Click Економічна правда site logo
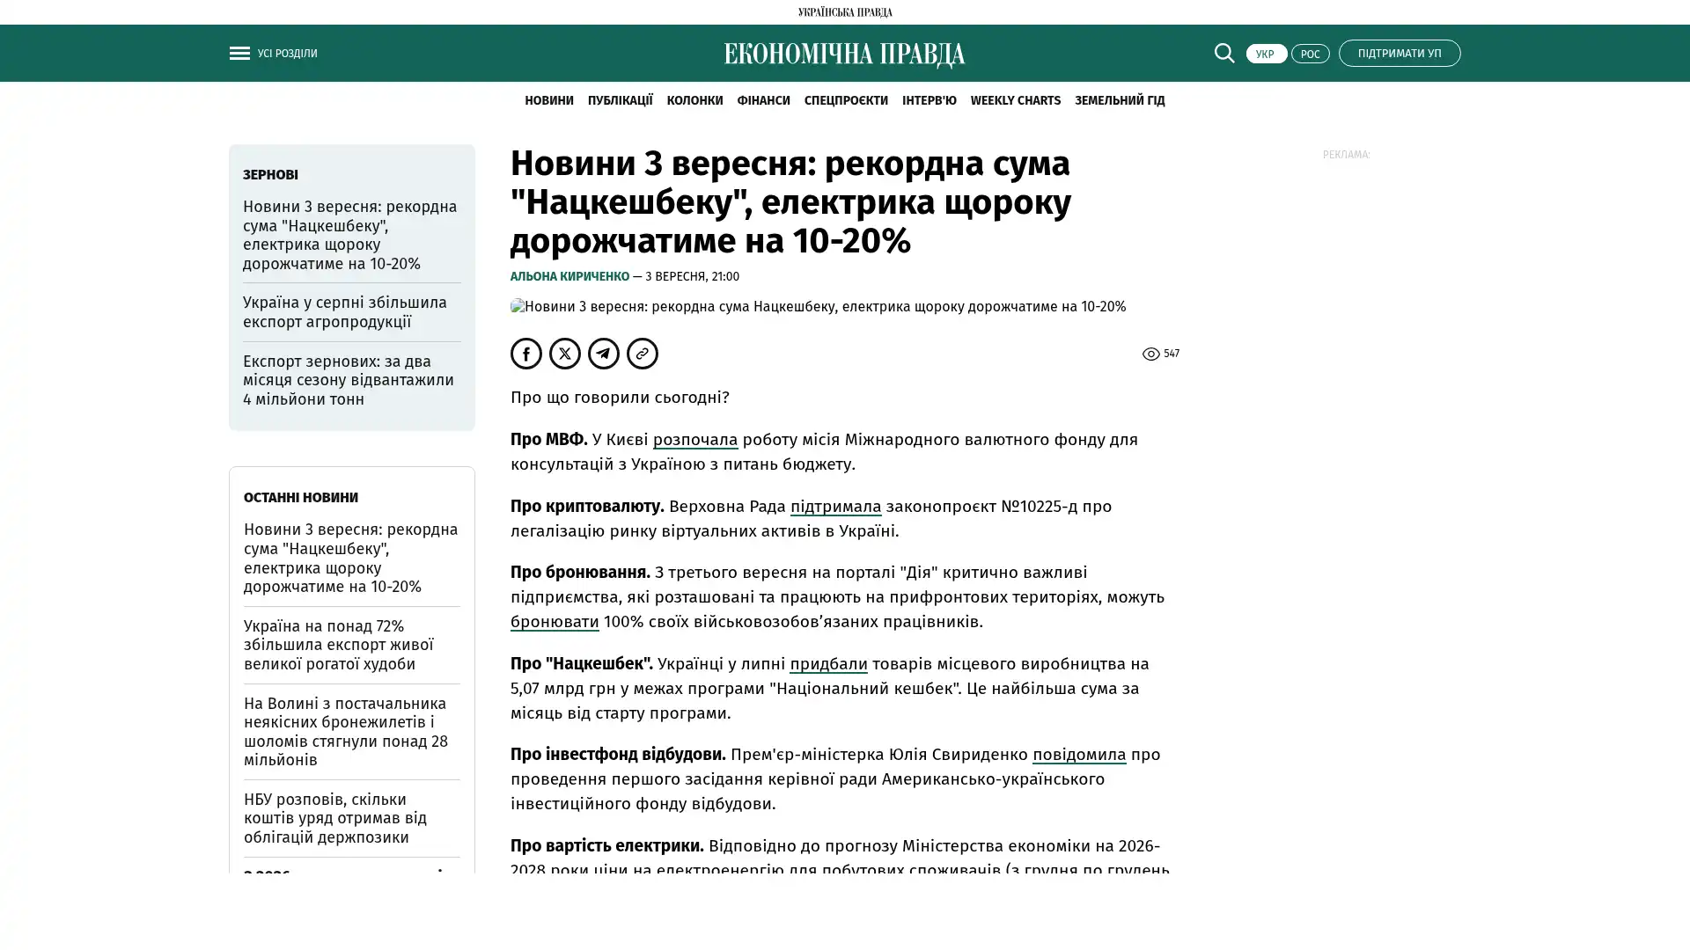The image size is (1690, 950). (844, 55)
